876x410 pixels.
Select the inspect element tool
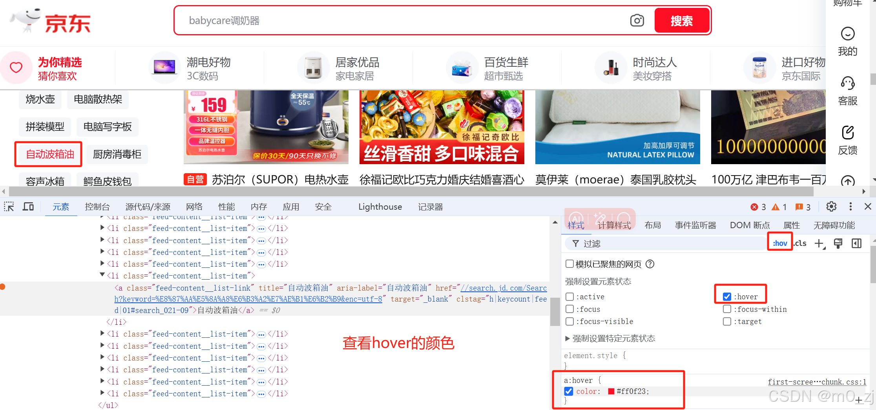click(9, 207)
